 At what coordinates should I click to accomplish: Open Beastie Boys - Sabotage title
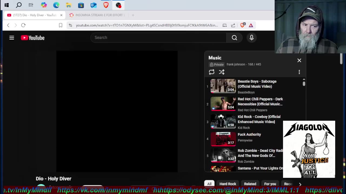pyautogui.click(x=257, y=84)
